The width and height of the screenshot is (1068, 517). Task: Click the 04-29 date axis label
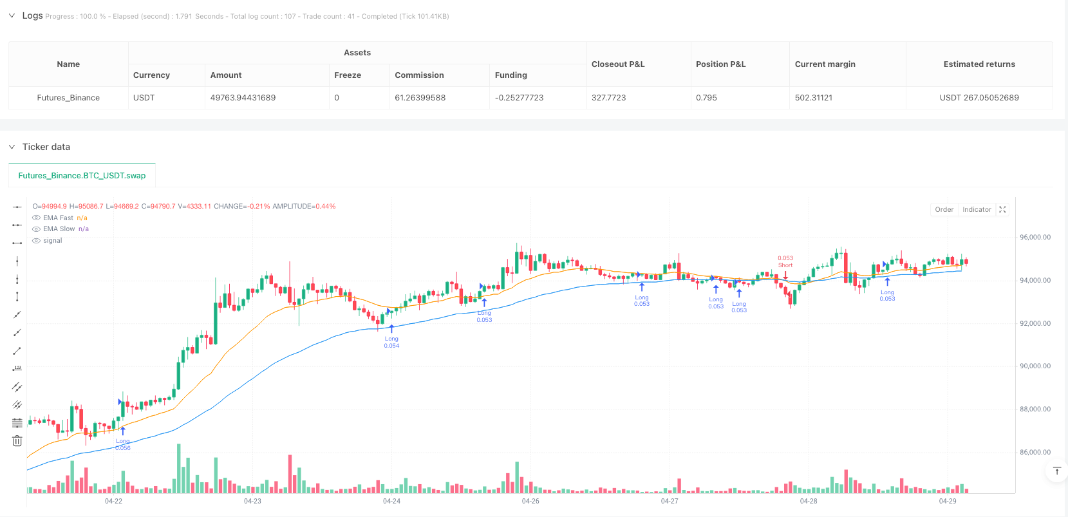948,501
